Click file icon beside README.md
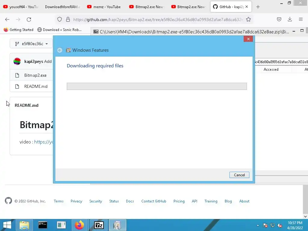The image size is (308, 231). [17, 86]
